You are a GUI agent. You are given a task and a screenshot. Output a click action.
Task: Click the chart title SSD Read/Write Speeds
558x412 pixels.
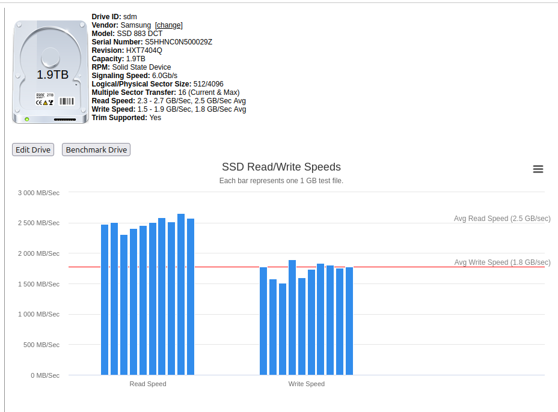tap(281, 167)
